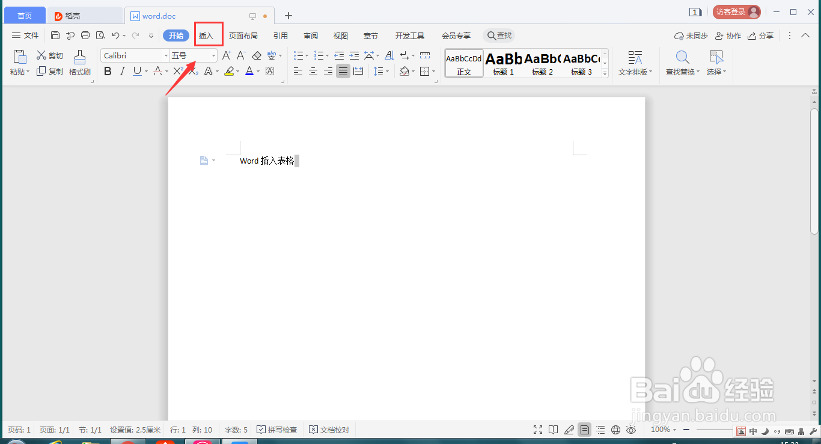This screenshot has height=444, width=821.
Task: Select the numbered list icon
Action: point(319,55)
